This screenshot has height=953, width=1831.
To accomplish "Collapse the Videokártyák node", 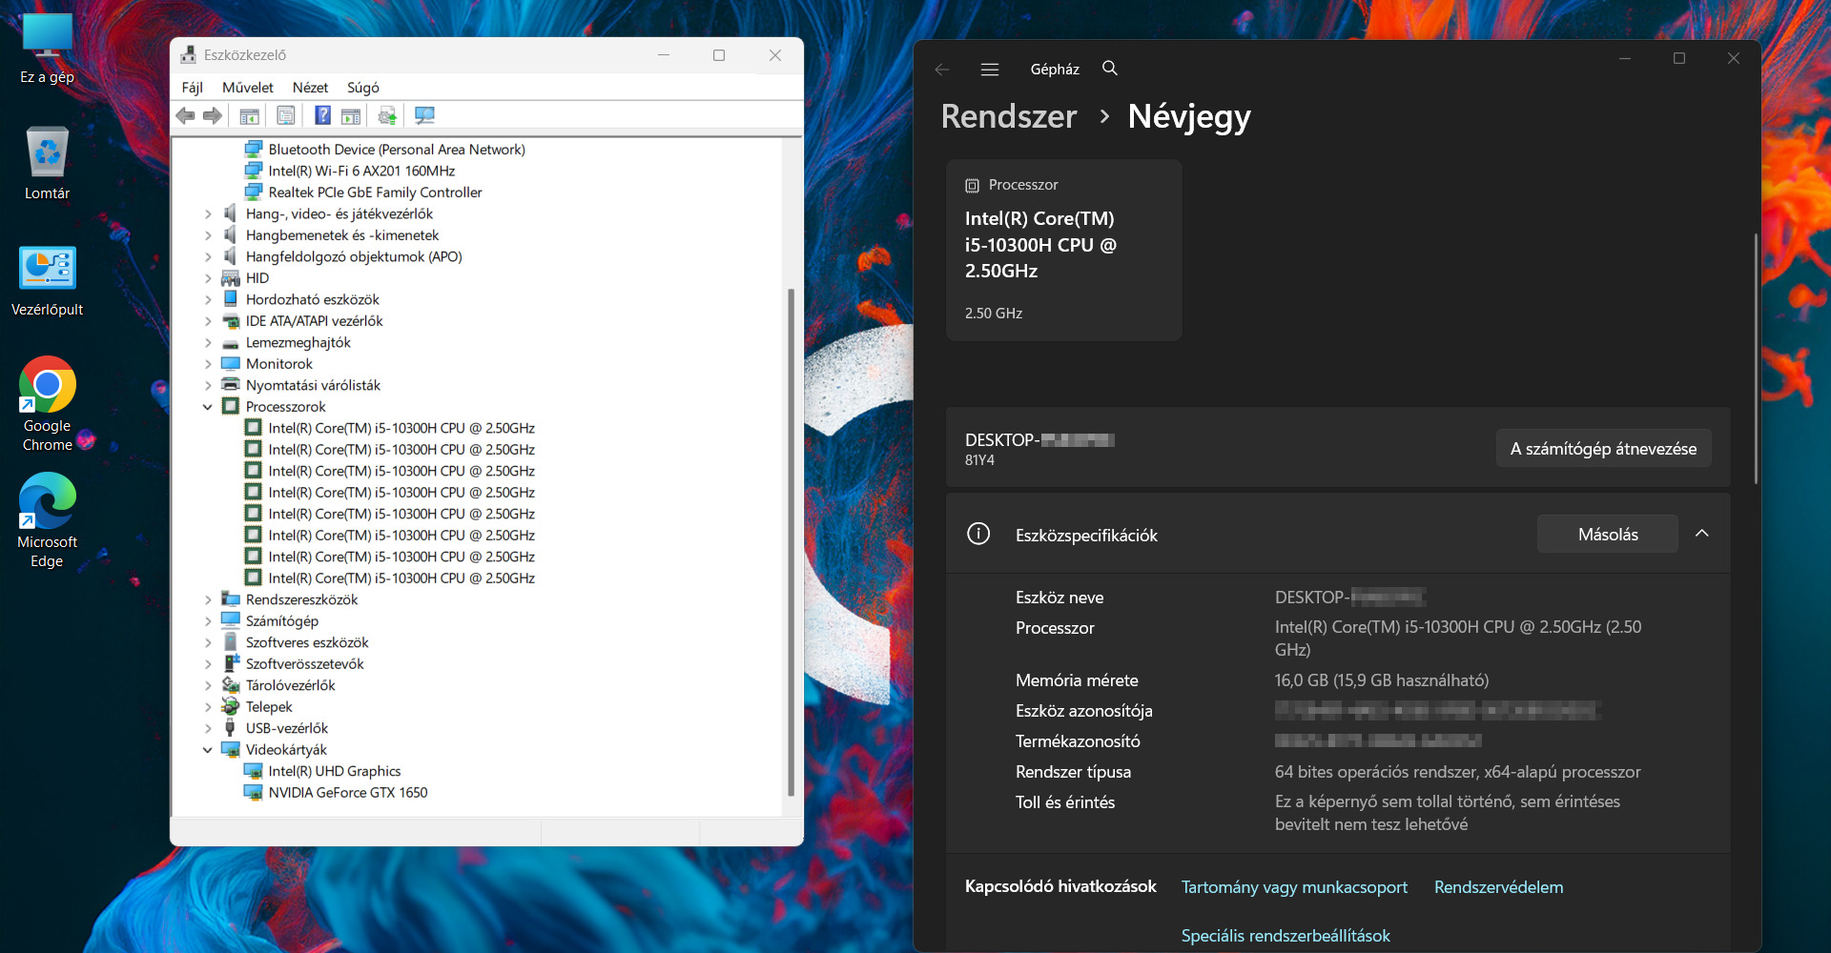I will 208,750.
